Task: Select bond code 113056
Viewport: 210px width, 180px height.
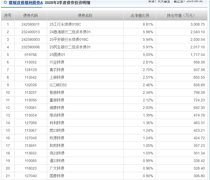Action: [x=31, y=100]
